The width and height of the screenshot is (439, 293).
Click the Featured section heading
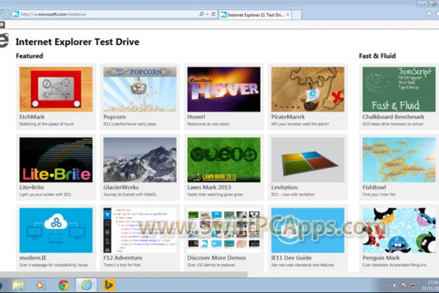pos(29,56)
